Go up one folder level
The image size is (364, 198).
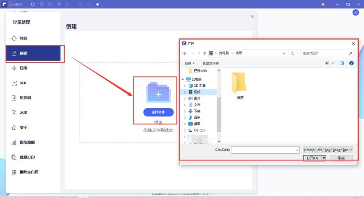coord(205,53)
